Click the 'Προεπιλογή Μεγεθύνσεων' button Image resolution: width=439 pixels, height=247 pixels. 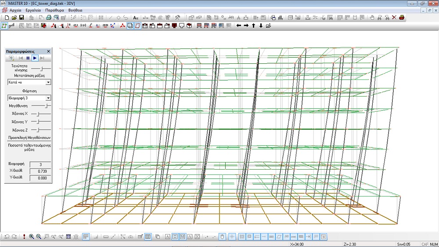(x=29, y=137)
